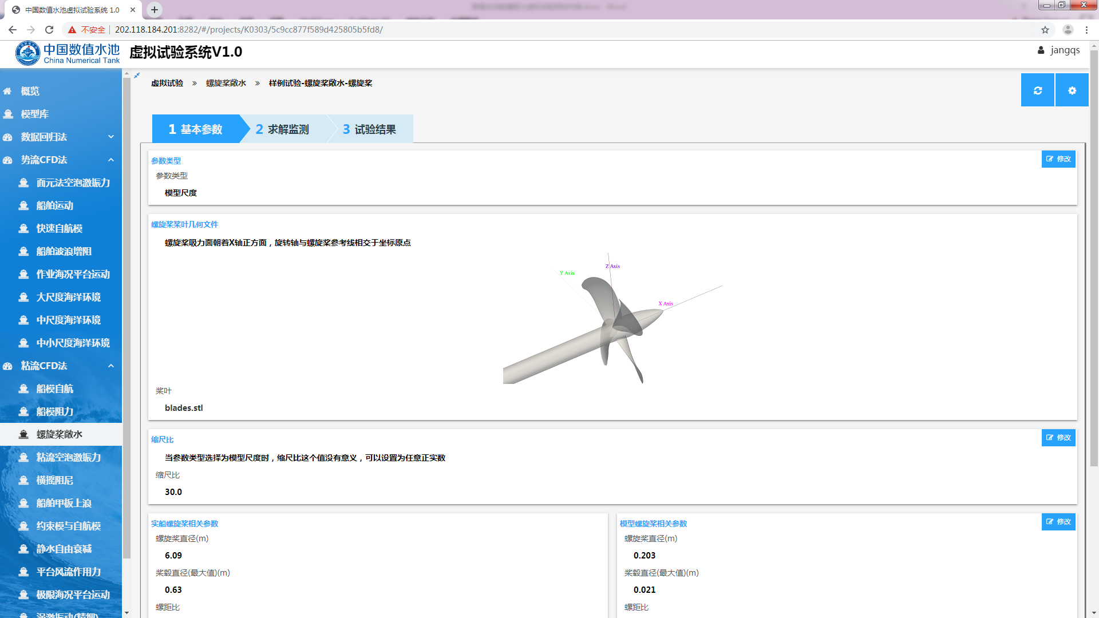Click the sidebar collapse pin icon
The height and width of the screenshot is (618, 1099).
coord(137,75)
